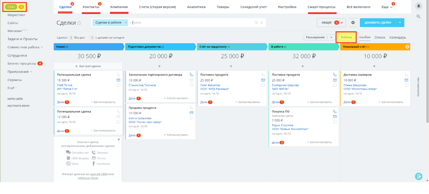
Task: Switch to the Список view
Action: click(x=380, y=37)
